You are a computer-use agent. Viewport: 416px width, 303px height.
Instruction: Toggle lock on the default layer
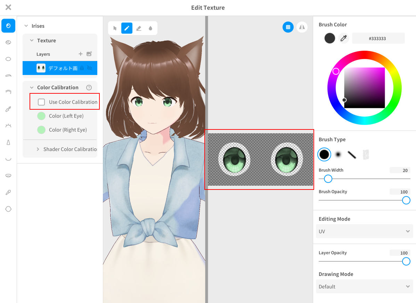click(x=82, y=68)
